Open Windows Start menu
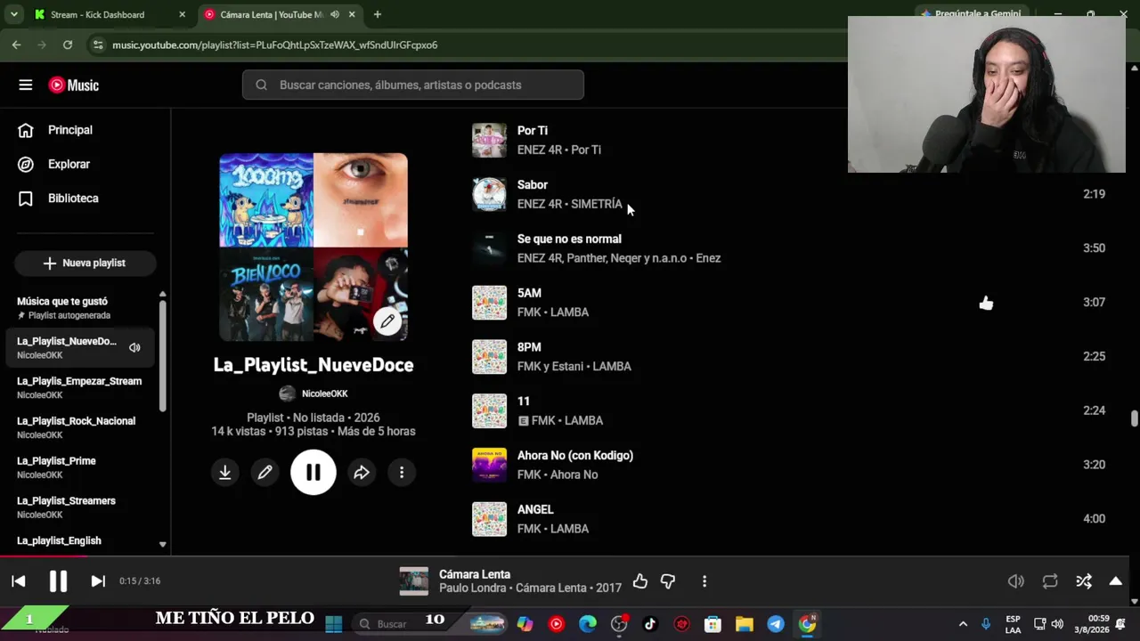 [x=334, y=624]
